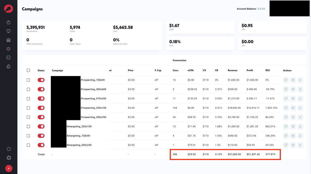
Task: Click the Revenue column header
Action: tap(233, 71)
